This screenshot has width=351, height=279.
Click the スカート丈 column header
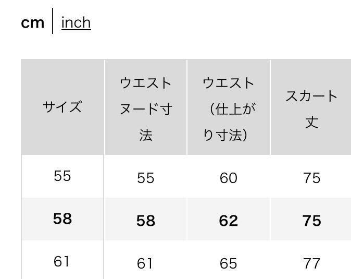click(x=311, y=109)
